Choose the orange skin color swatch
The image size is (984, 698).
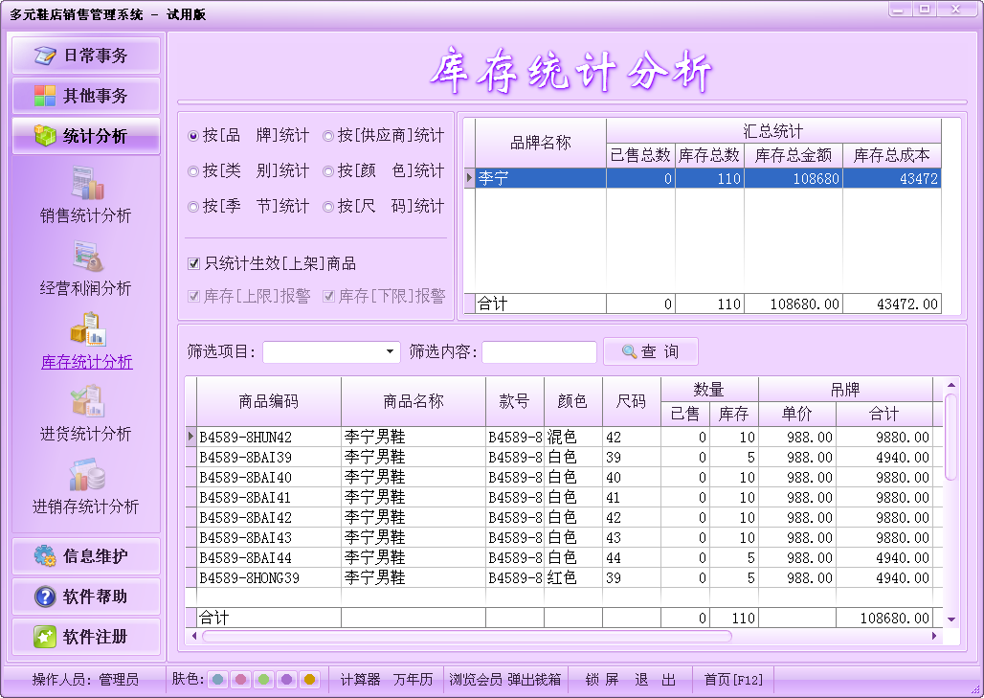click(x=309, y=679)
